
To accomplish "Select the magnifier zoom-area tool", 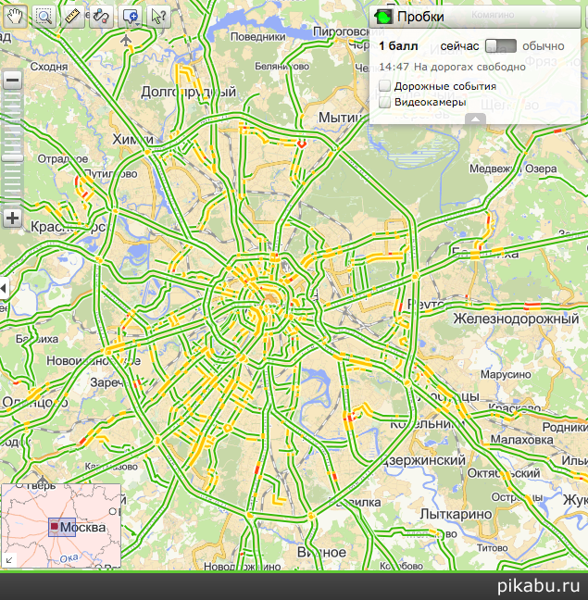I will 44,16.
